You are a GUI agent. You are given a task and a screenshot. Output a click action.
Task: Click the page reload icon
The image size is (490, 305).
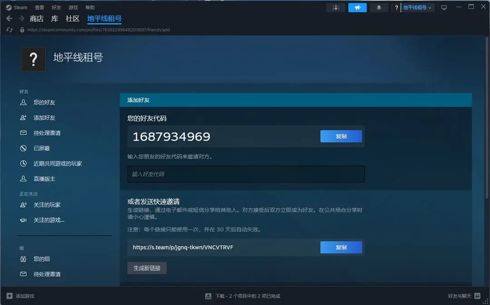click(x=10, y=30)
